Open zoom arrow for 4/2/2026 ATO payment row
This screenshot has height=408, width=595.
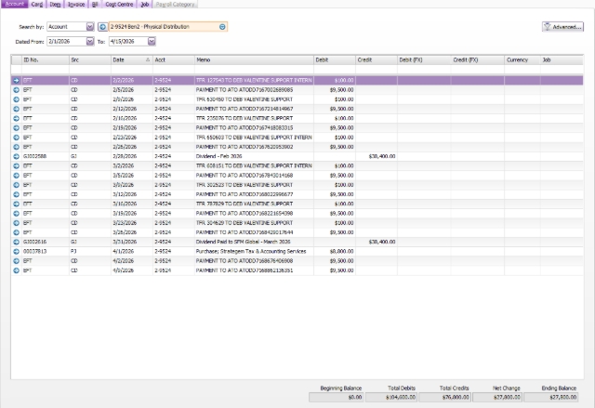[x=16, y=261]
